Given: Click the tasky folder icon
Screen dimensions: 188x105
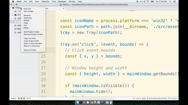Looking at the screenshot, I should (x=13, y=8).
